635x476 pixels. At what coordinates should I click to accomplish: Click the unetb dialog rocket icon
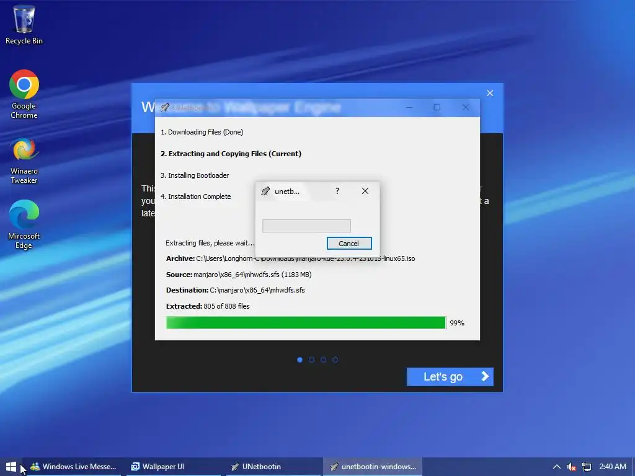click(265, 191)
